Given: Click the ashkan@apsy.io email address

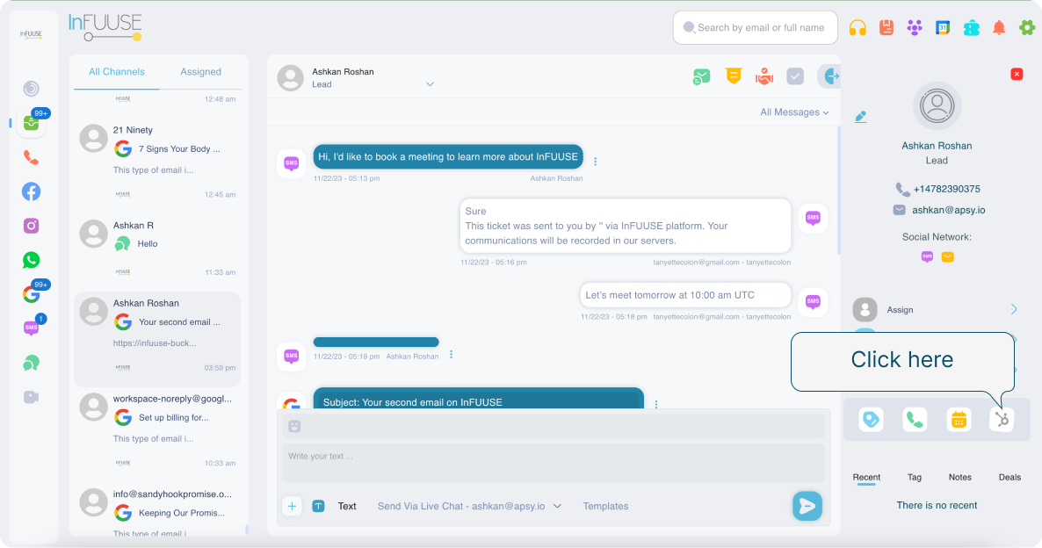Looking at the screenshot, I should tap(948, 210).
